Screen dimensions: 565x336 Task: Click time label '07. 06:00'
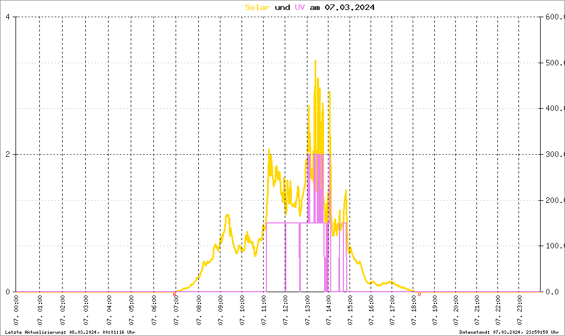154,310
